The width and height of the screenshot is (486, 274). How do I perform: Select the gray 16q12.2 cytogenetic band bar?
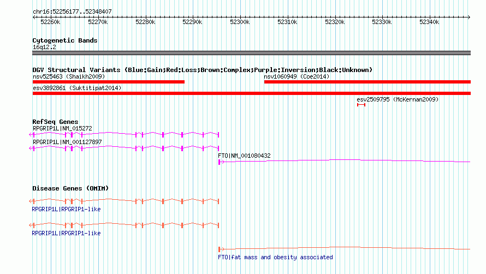coord(251,53)
